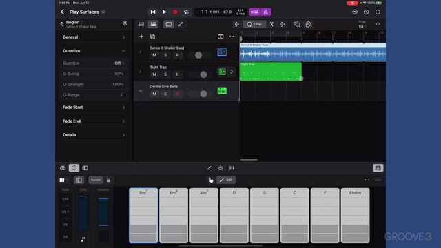Toggle the region rectangle view button
The image size is (441, 248).
168,24
